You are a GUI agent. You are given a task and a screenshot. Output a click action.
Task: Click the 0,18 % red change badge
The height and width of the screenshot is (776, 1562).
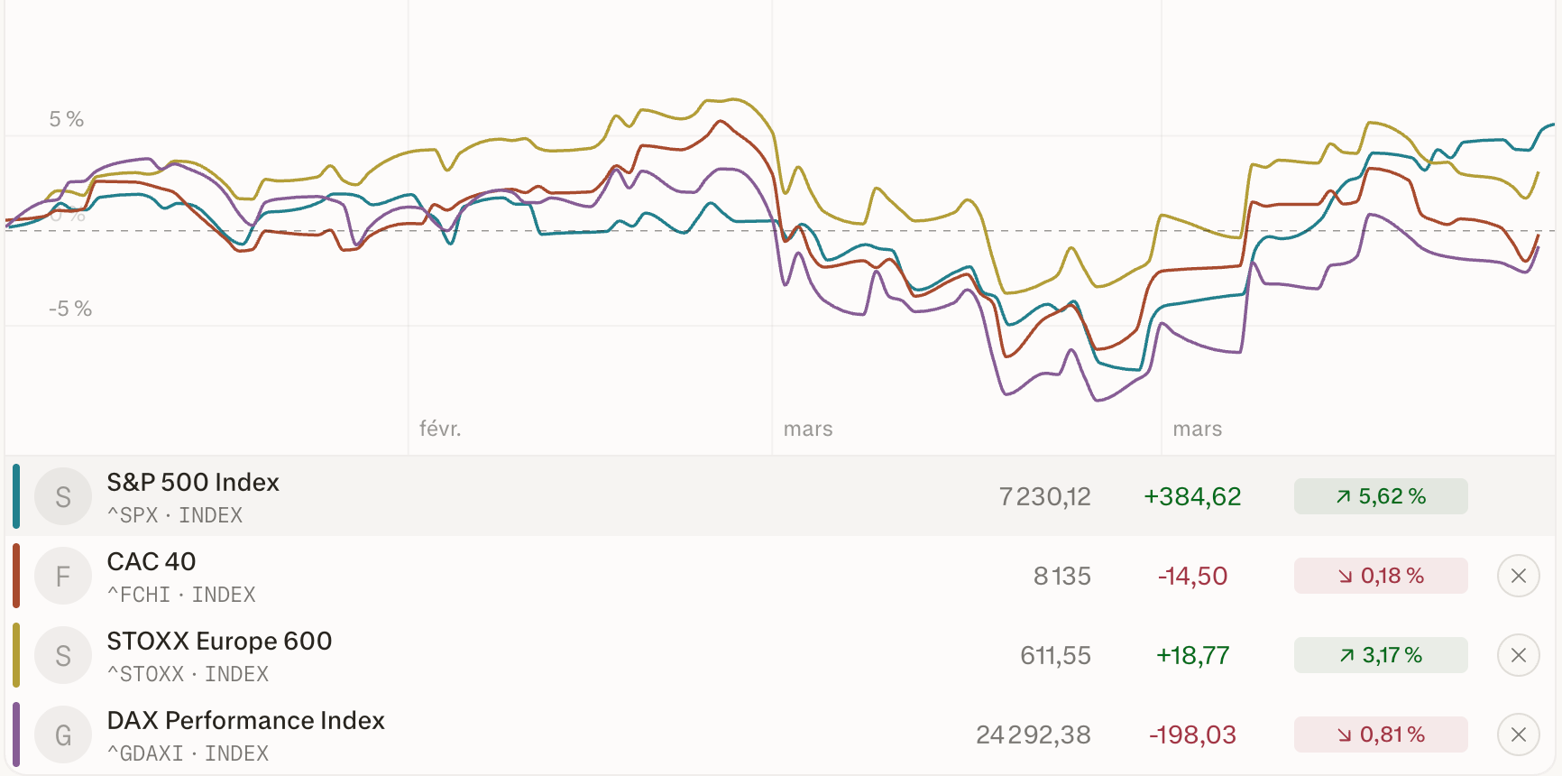point(1381,576)
